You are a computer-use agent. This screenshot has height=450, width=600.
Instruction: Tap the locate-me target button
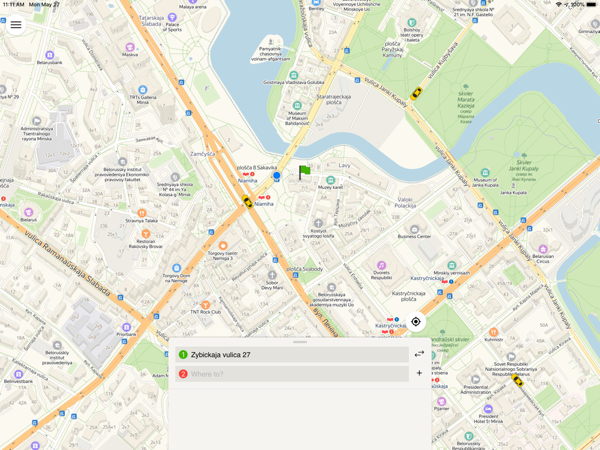[416, 322]
